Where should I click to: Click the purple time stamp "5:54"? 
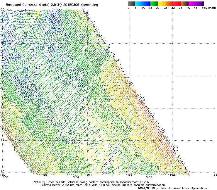[x=76, y=177]
